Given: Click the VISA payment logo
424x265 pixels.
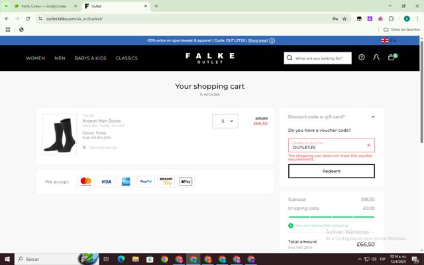Looking at the screenshot, I should click(106, 182).
